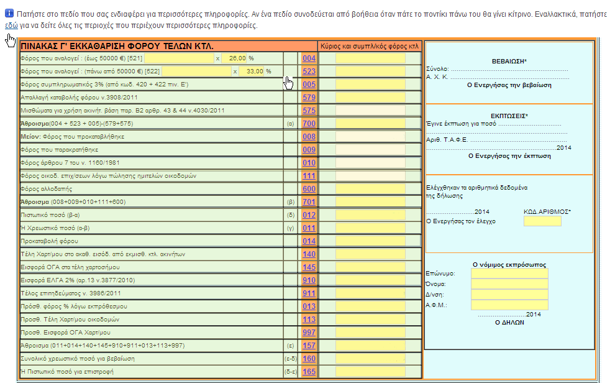Click the amount field for code 523
This screenshot has width=610, height=383.
pos(370,72)
